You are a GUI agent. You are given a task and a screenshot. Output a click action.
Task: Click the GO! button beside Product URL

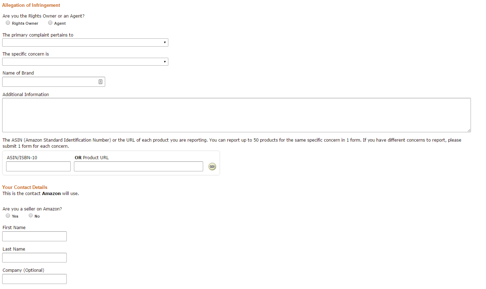click(212, 167)
